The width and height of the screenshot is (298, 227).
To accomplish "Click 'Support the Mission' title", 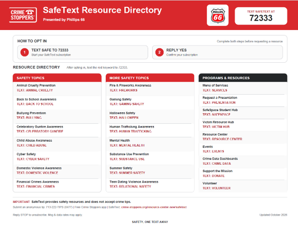I will coord(217,171).
